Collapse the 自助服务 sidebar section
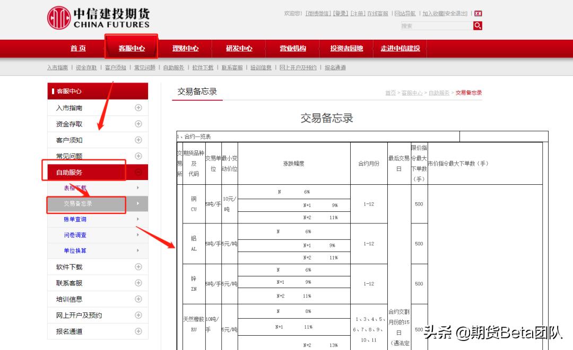The image size is (573, 350). pos(138,172)
